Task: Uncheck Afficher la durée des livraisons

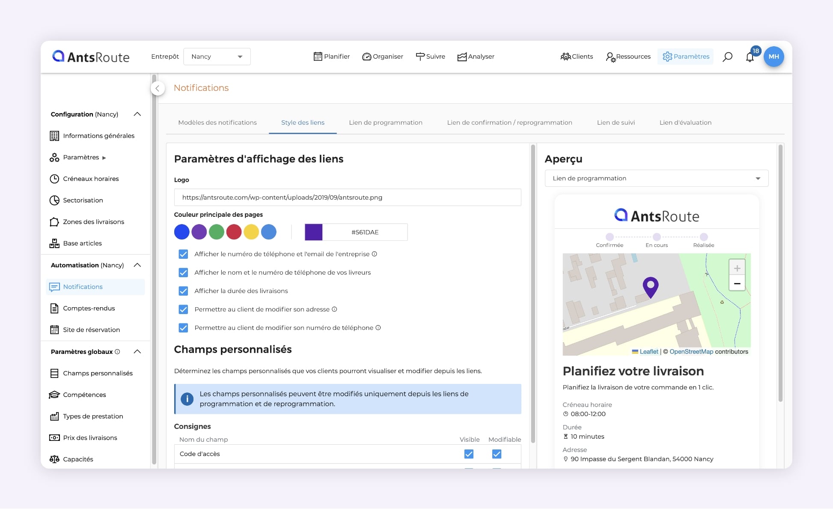Action: point(183,291)
